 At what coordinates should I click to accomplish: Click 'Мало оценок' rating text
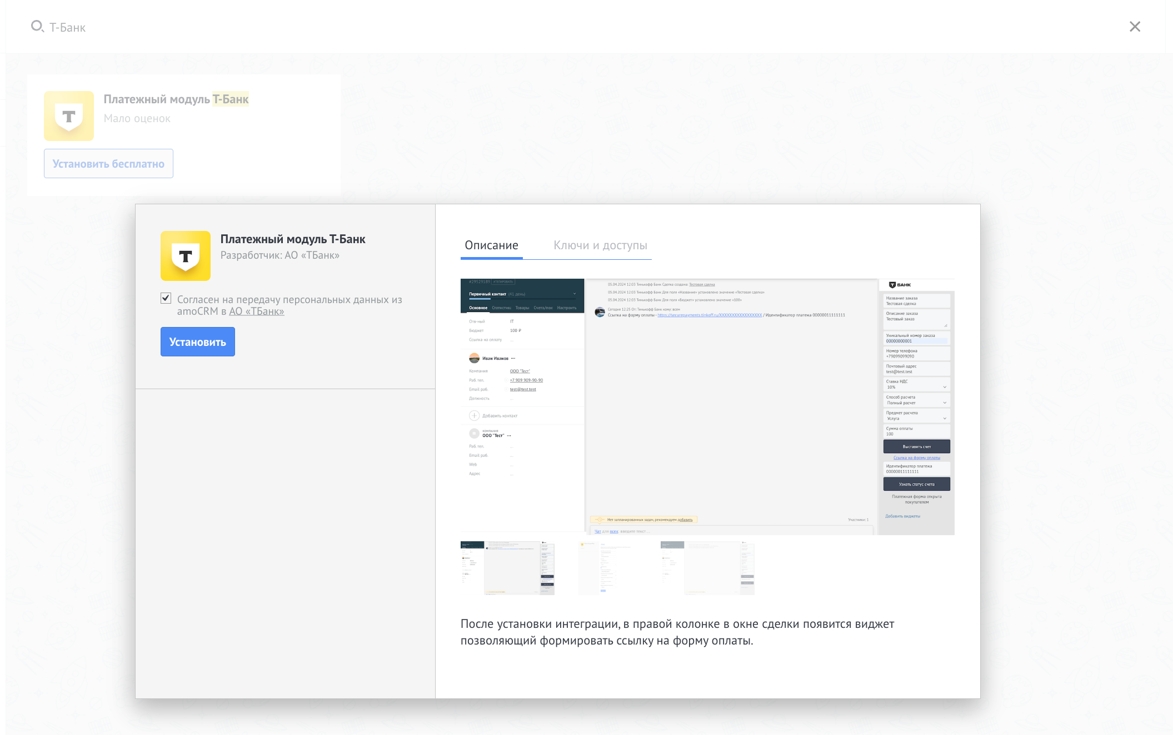[x=137, y=118]
